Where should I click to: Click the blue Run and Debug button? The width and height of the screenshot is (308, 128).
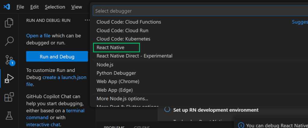pyautogui.click(x=57, y=56)
